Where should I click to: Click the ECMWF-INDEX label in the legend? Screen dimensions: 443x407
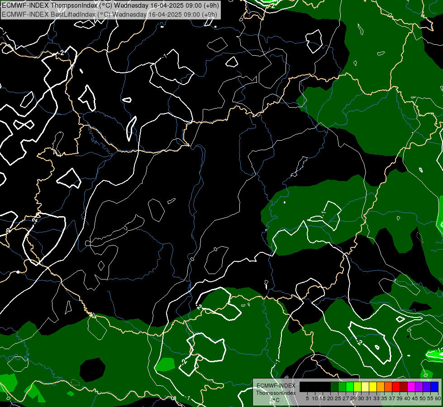[x=276, y=386]
